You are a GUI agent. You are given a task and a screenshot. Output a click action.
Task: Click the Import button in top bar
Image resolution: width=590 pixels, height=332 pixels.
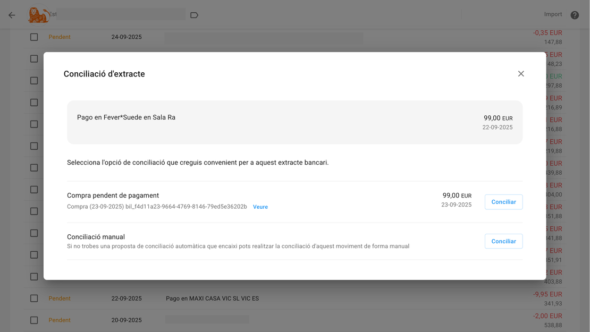[553, 14]
